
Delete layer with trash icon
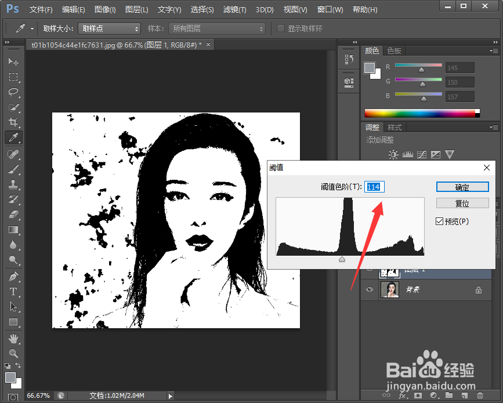(x=480, y=395)
